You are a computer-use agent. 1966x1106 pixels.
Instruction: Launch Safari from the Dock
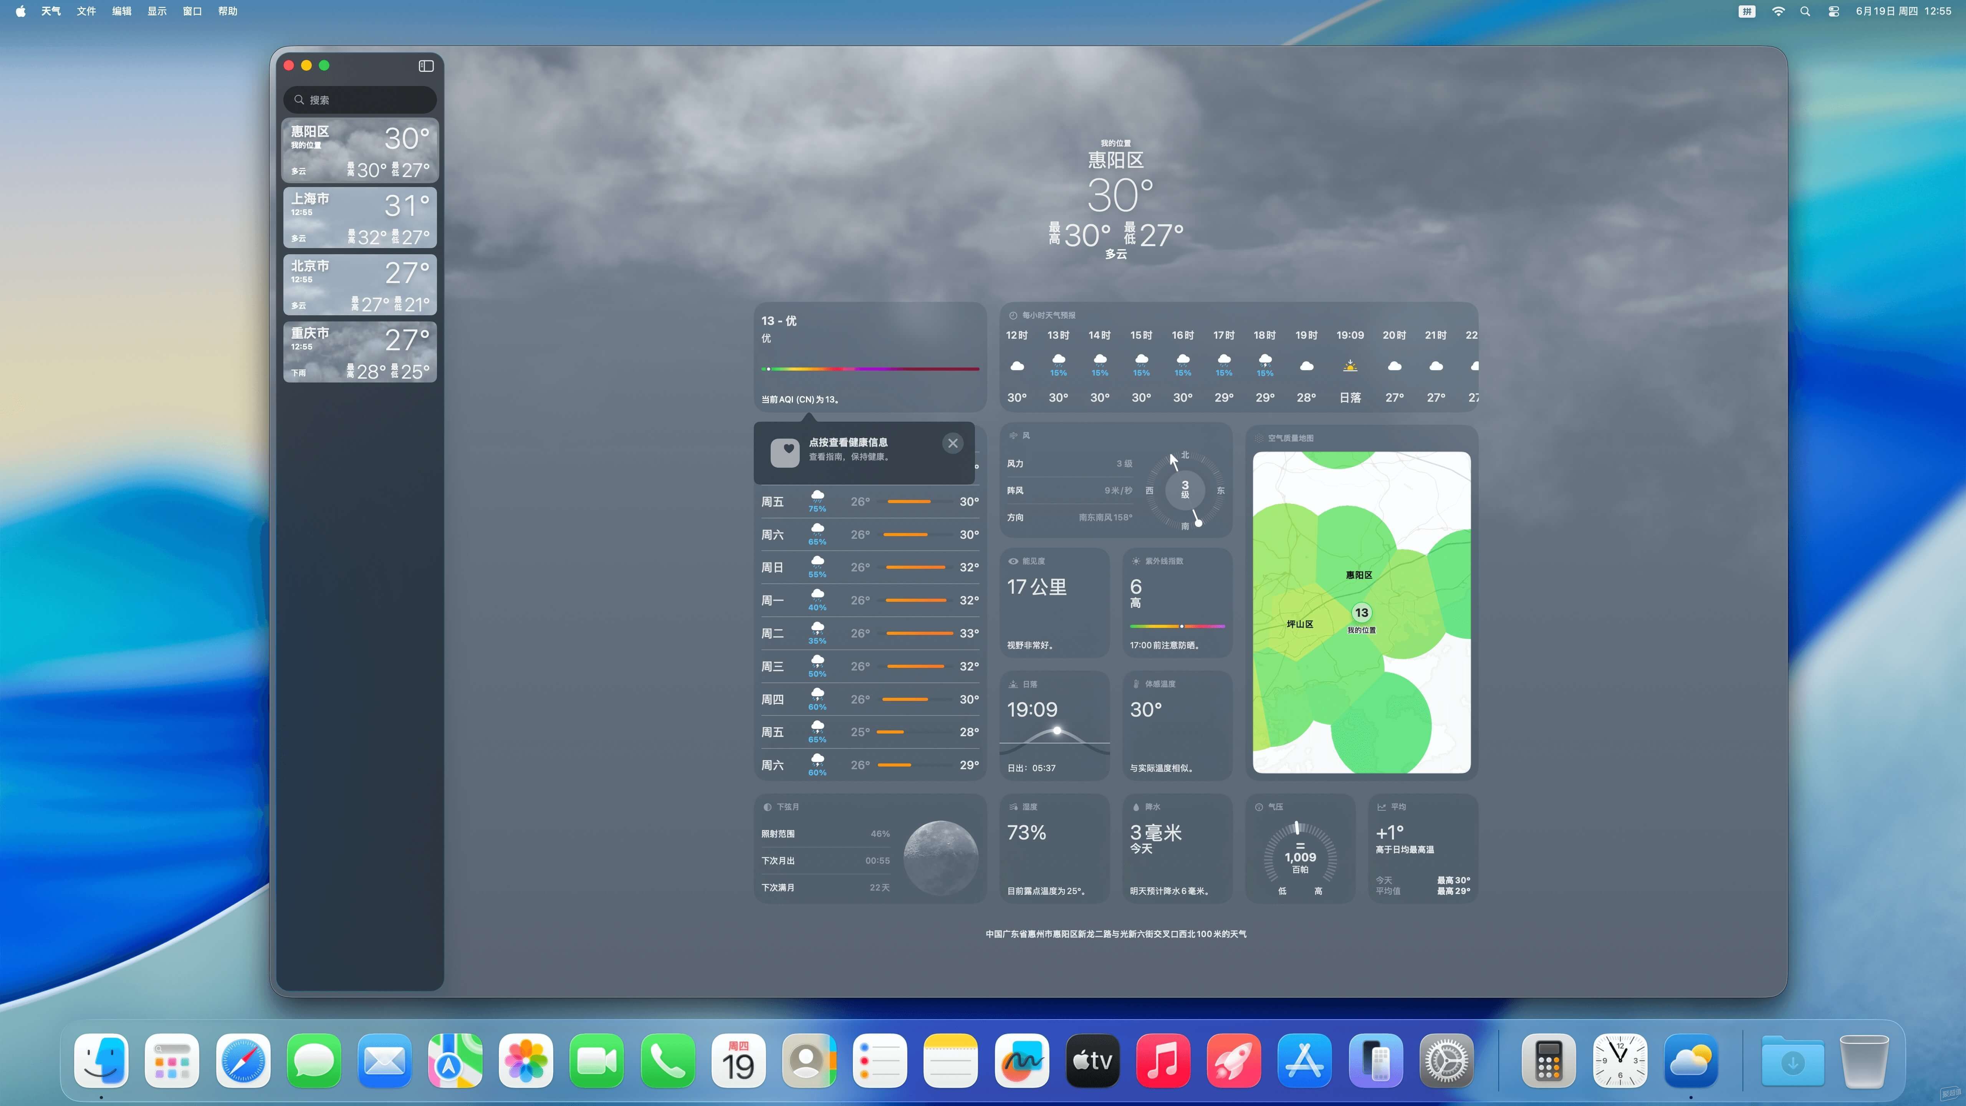tap(243, 1060)
